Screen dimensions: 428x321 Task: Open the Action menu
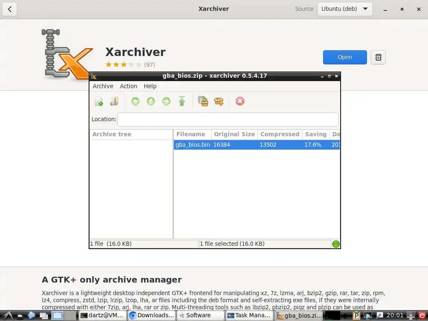(129, 86)
